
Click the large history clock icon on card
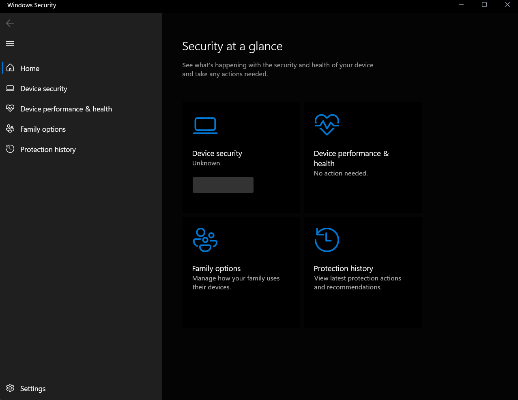pyautogui.click(x=327, y=240)
